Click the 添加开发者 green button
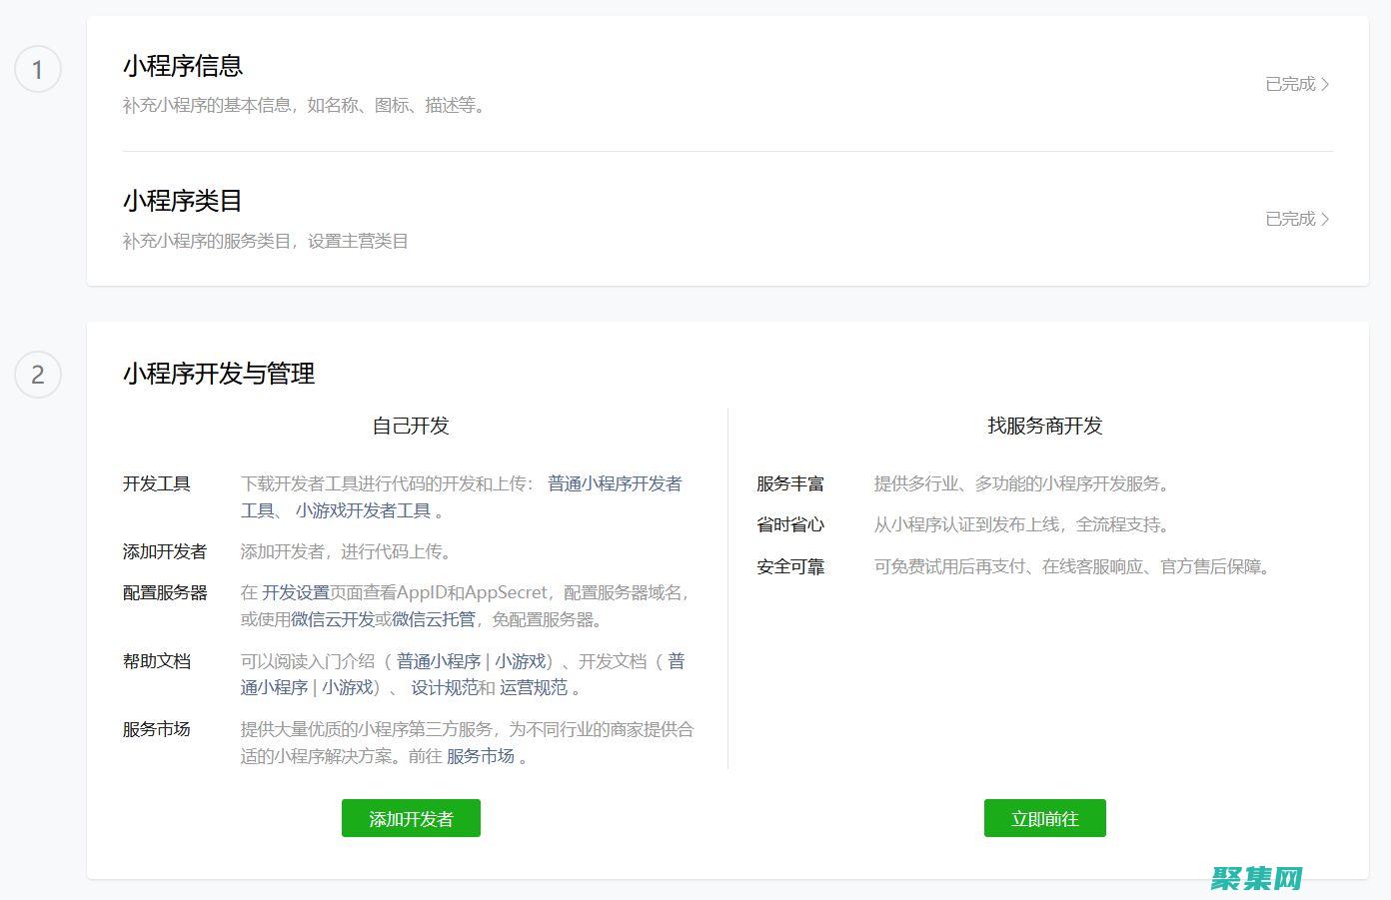Screen dimensions: 1391x900 point(410,817)
